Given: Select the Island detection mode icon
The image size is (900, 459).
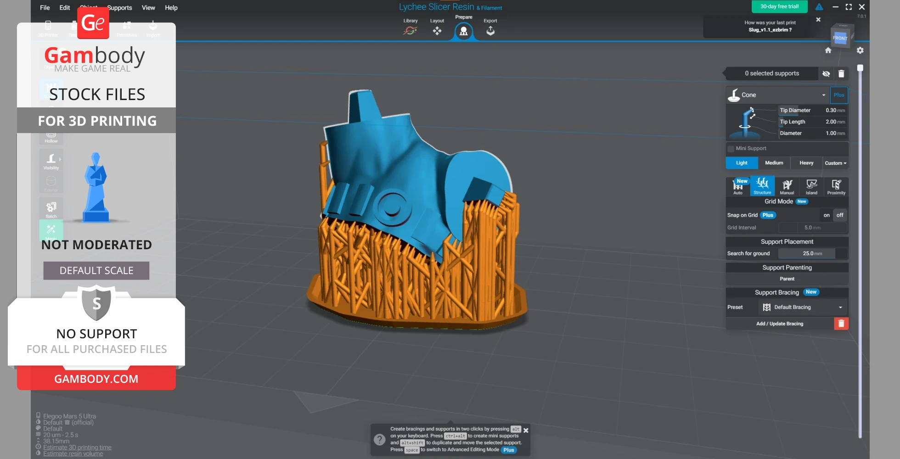Looking at the screenshot, I should (811, 186).
